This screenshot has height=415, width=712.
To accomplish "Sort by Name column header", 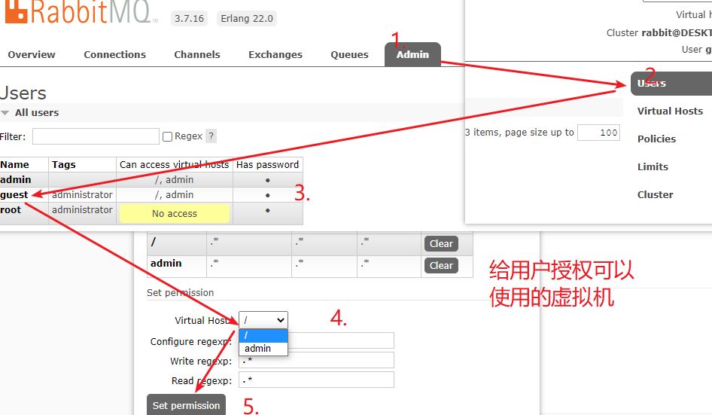I will point(14,164).
